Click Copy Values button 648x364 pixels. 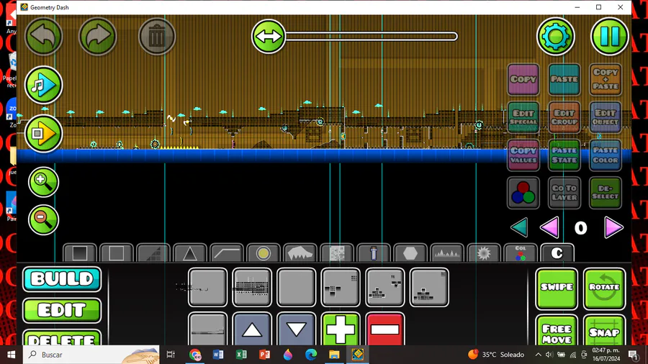click(x=523, y=155)
